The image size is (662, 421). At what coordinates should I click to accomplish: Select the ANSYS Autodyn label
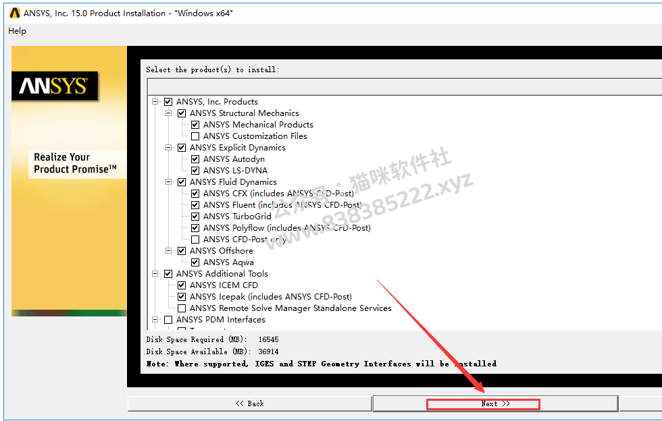point(234,159)
